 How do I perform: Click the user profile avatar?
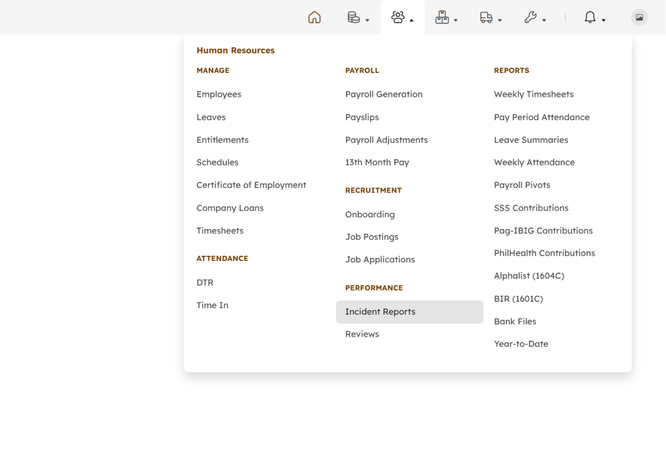click(639, 17)
